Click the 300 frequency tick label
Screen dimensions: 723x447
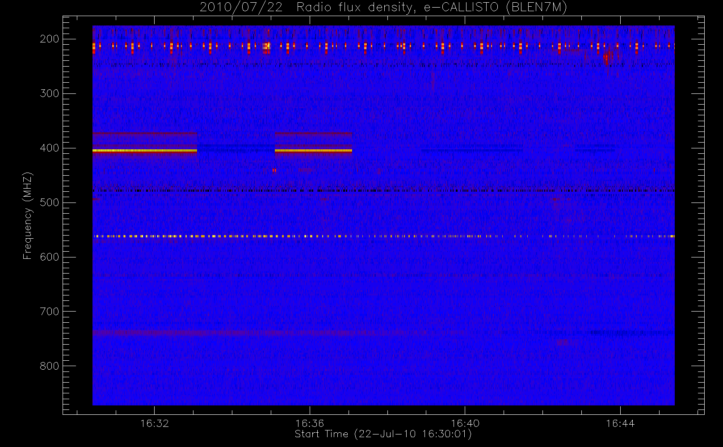[49, 93]
